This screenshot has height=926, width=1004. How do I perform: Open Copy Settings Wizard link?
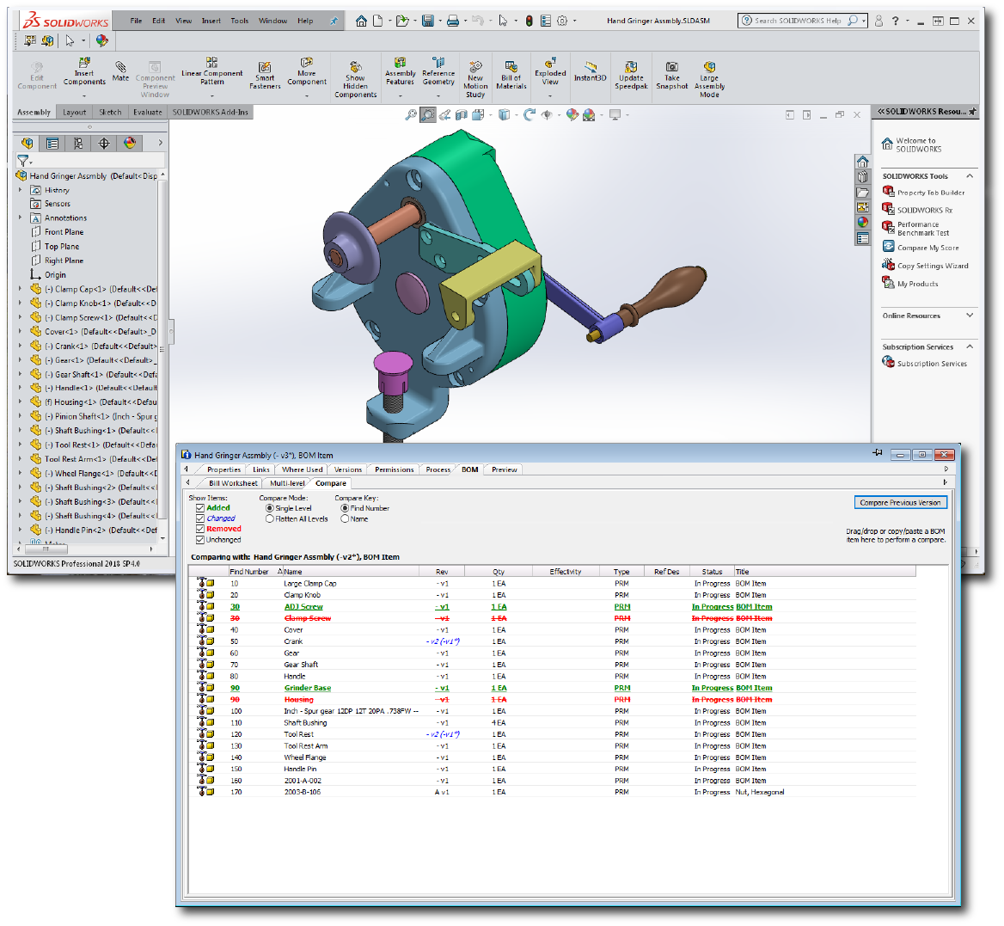933,266
